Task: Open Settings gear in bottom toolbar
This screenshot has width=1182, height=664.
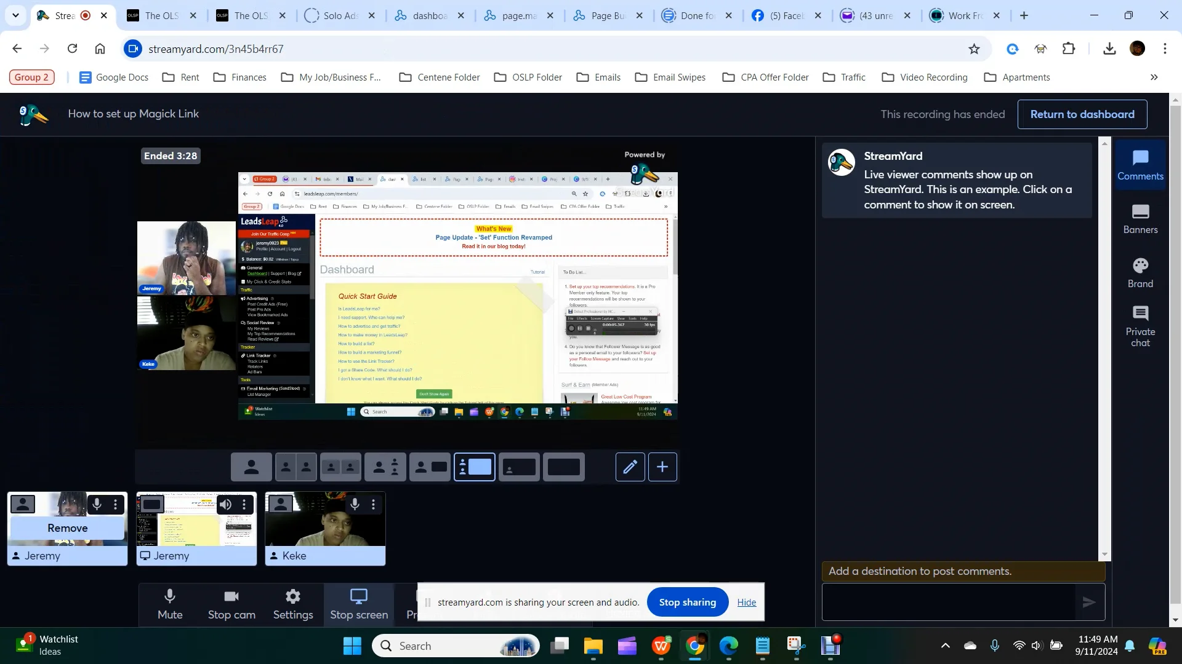Action: point(293,604)
